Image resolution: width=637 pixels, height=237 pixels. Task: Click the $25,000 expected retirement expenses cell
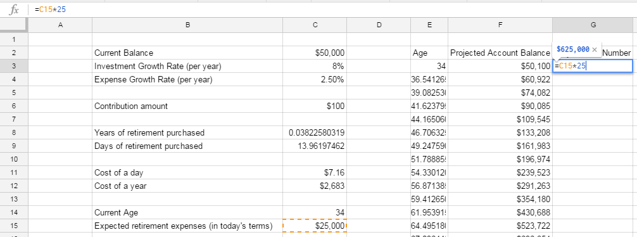tap(315, 226)
